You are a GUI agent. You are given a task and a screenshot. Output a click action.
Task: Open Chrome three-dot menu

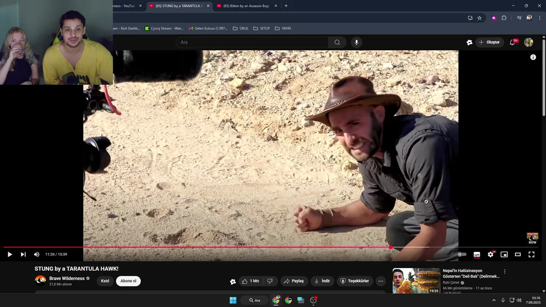click(540, 18)
